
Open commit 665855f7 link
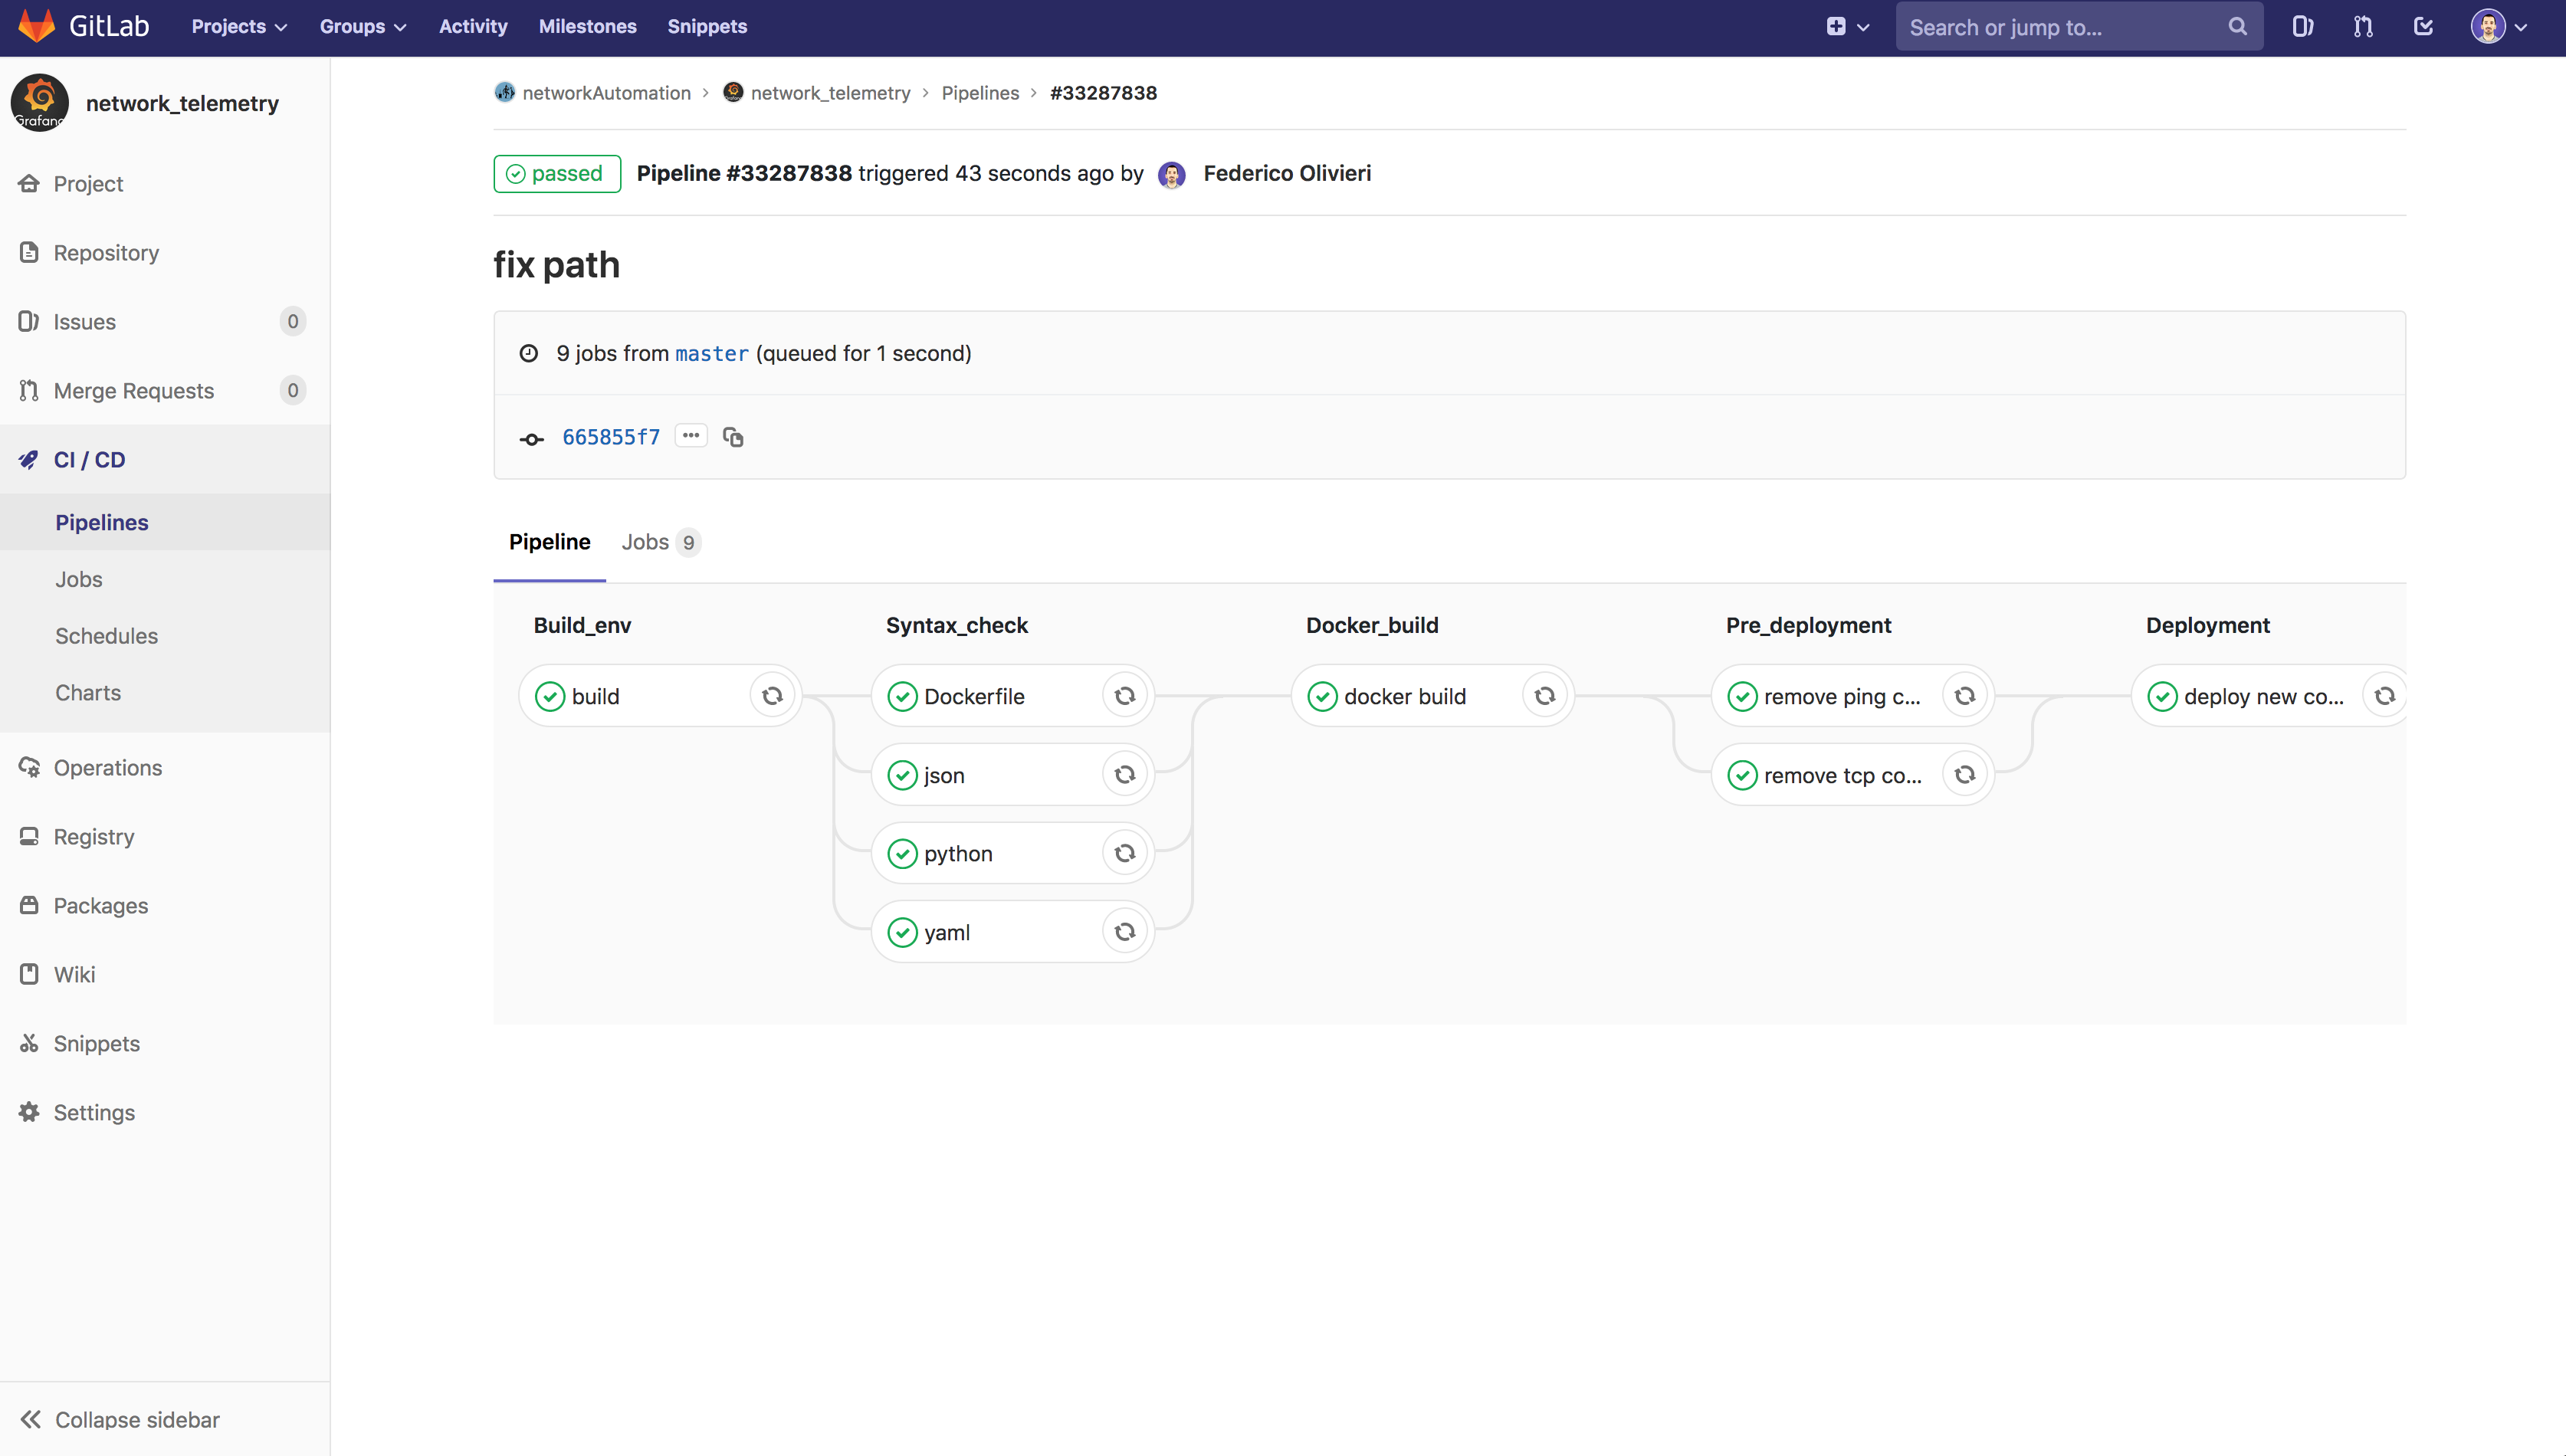(611, 437)
